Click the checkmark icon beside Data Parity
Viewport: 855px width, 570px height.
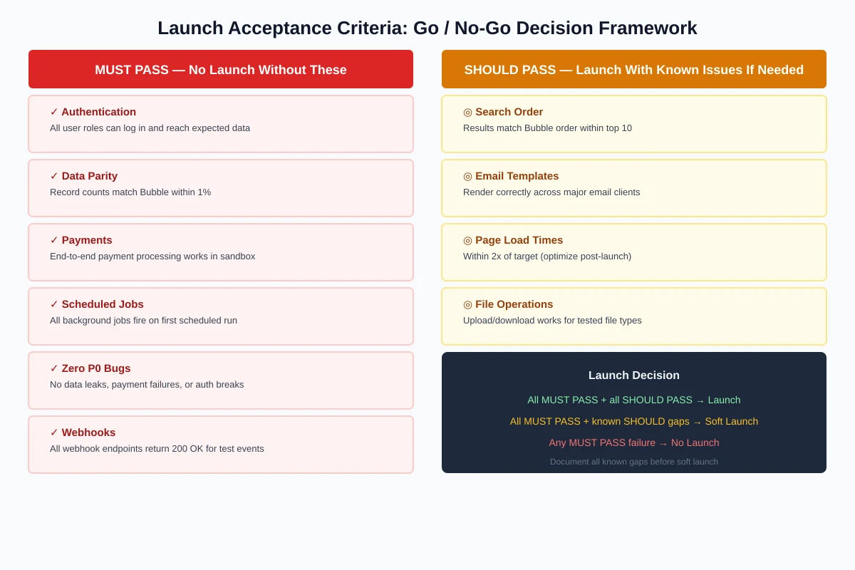(x=54, y=176)
